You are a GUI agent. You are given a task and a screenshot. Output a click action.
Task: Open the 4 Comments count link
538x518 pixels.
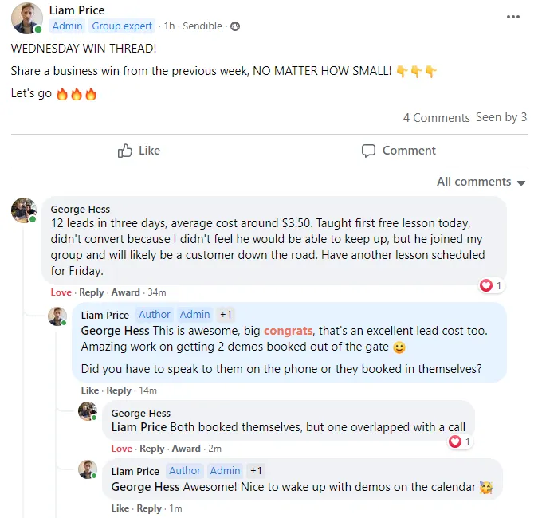tap(436, 118)
